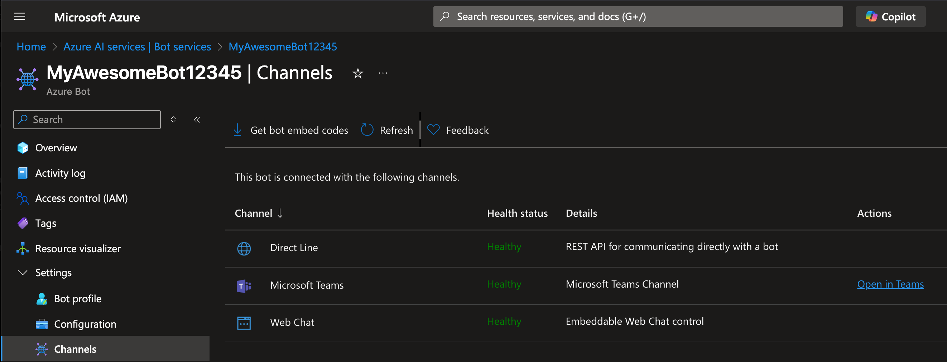The width and height of the screenshot is (947, 362).
Task: Click the Direct Line globe icon
Action: [244, 249]
